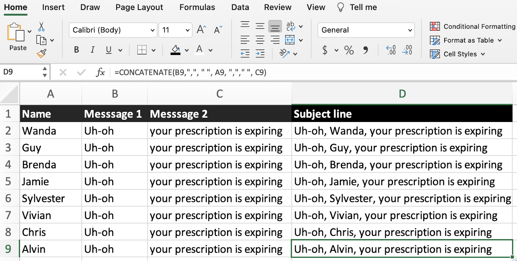Apply the fill color bucket swatch
This screenshot has width=517, height=261.
coord(175,50)
